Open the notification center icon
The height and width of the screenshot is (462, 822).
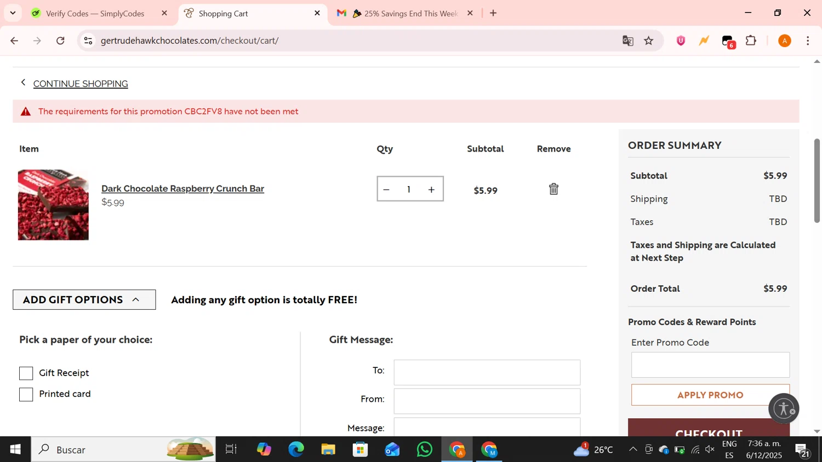[803, 450]
